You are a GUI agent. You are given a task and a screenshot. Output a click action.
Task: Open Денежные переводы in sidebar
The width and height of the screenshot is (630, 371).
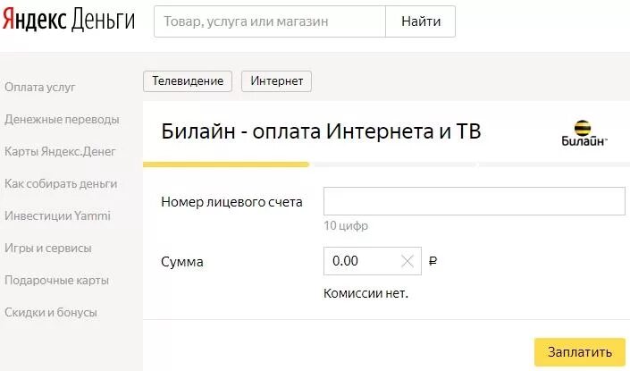[x=62, y=120]
